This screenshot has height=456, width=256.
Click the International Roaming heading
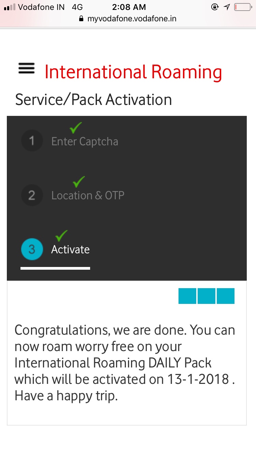coord(133,72)
